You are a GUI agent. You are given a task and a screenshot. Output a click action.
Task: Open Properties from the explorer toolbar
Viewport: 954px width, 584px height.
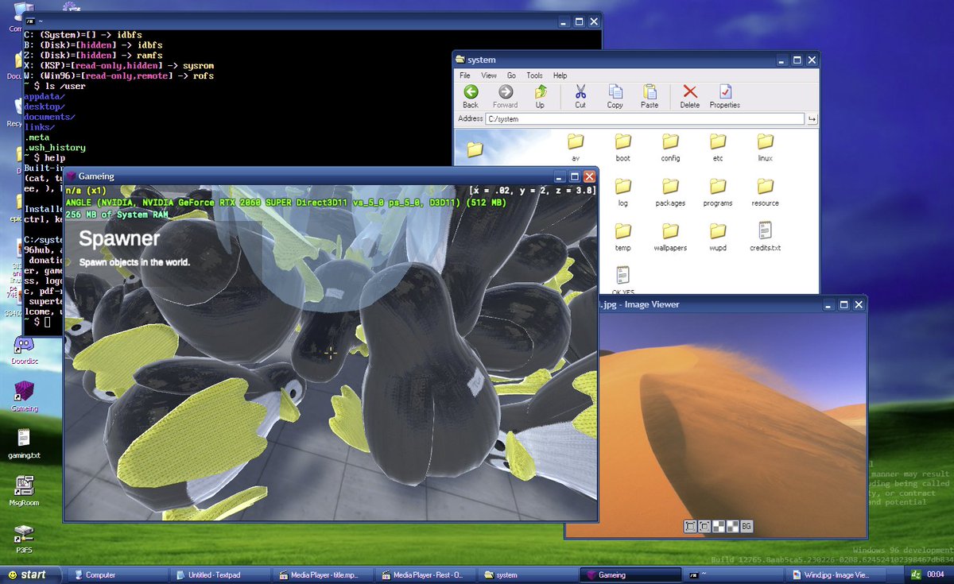tap(725, 96)
